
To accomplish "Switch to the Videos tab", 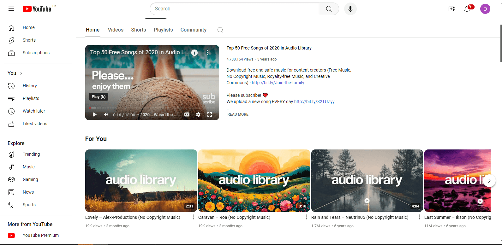I will pyautogui.click(x=116, y=30).
